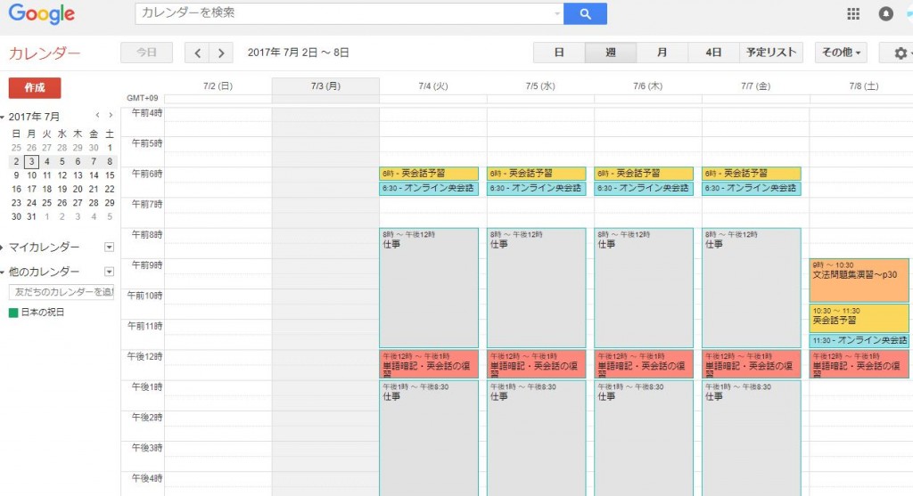Open the Google apps grid icon
Image resolution: width=913 pixels, height=496 pixels.
[x=853, y=14]
